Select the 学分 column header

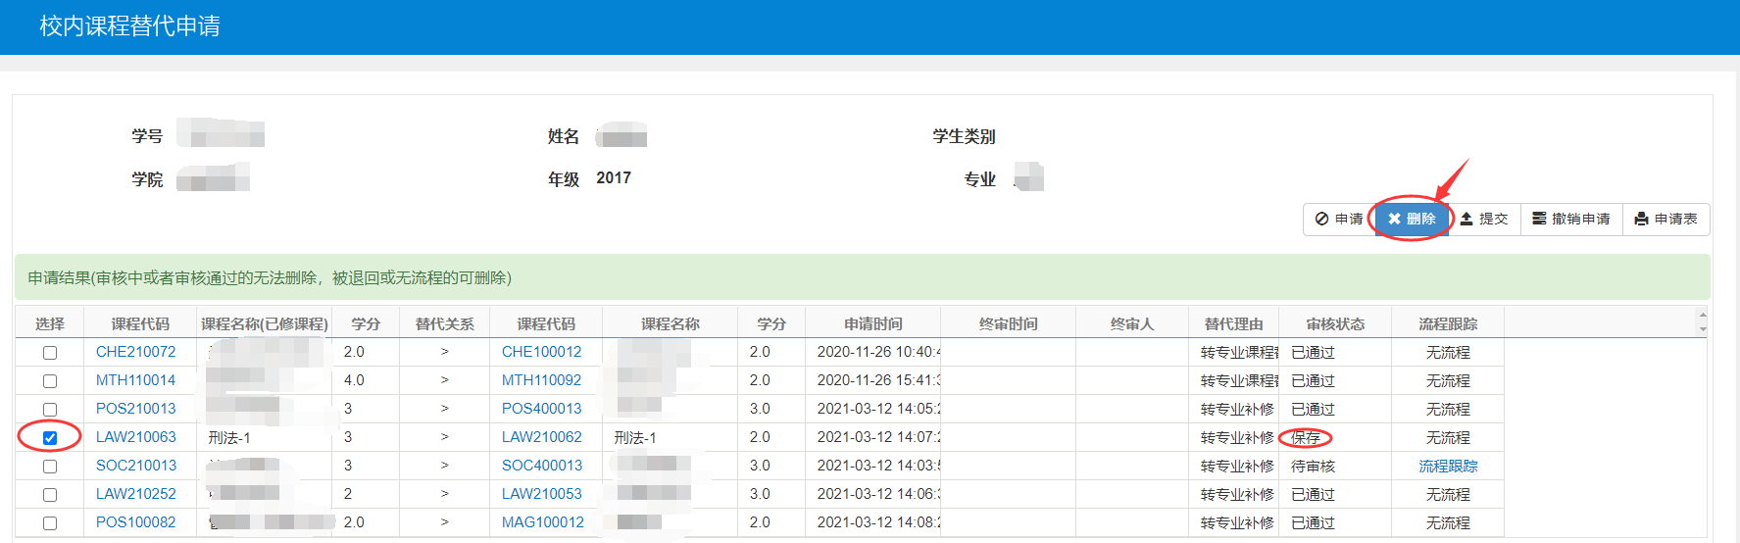(365, 323)
